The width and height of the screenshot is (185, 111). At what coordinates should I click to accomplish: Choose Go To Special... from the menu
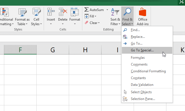[147, 50]
